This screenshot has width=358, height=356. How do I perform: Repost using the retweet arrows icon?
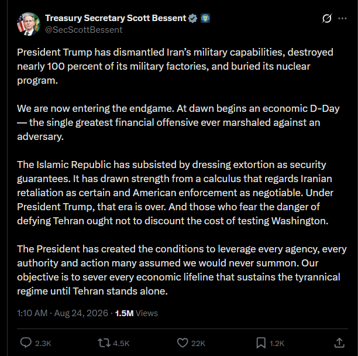coord(104,343)
